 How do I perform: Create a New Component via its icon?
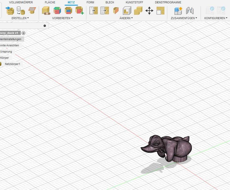(178, 11)
